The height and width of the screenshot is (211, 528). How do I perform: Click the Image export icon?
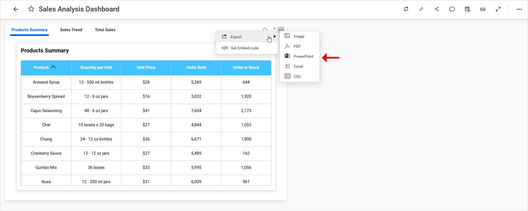[x=287, y=36]
